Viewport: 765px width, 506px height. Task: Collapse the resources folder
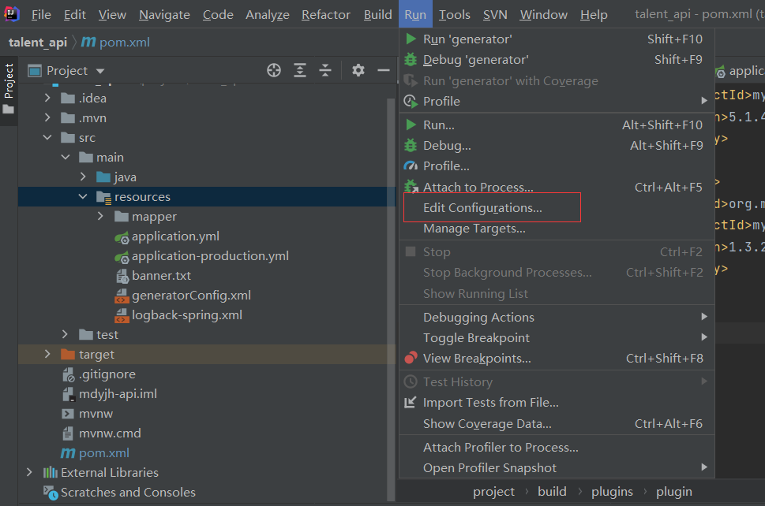(x=82, y=196)
